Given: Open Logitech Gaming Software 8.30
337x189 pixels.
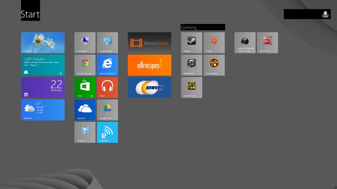Looking at the screenshot, I should pyautogui.click(x=245, y=43).
